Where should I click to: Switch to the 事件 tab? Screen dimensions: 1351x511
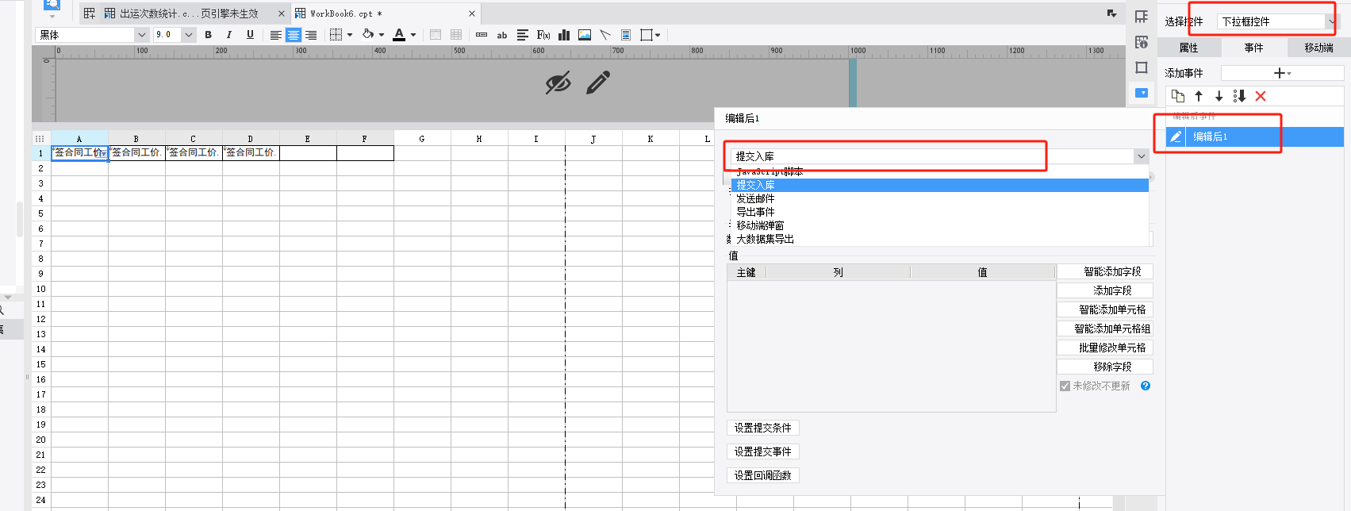(1253, 48)
